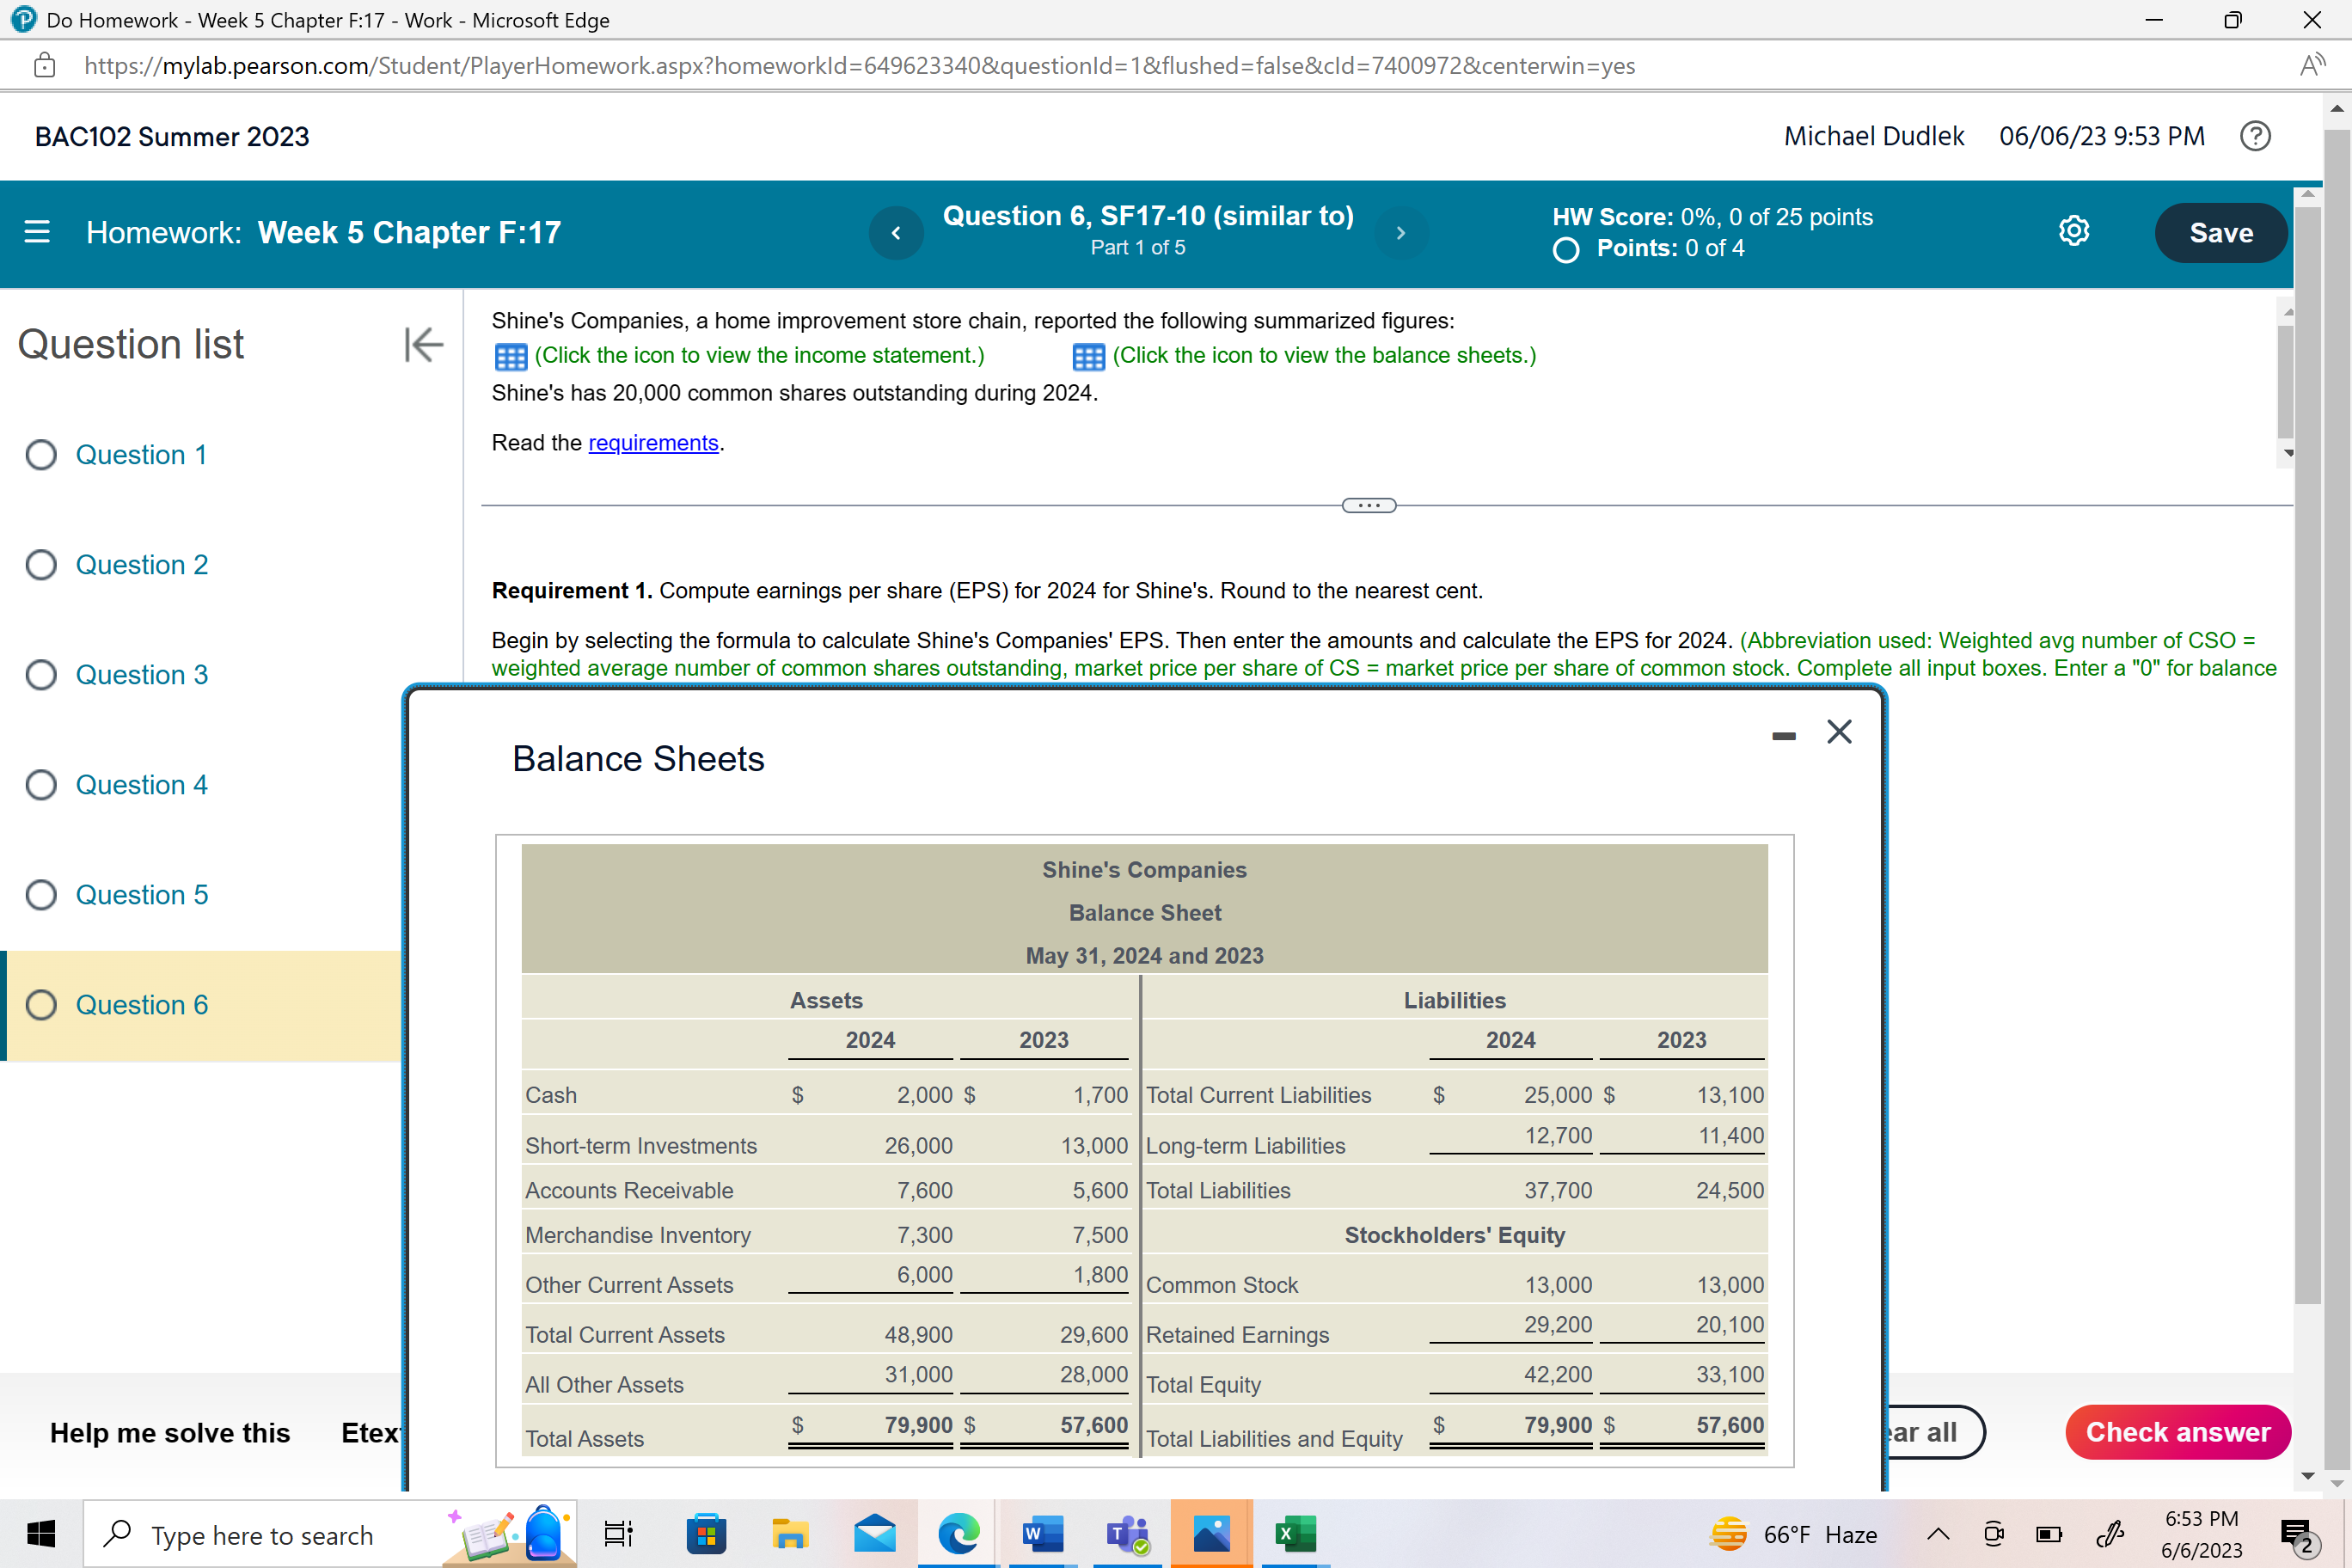
Task: Click the requirements link
Action: (x=653, y=443)
